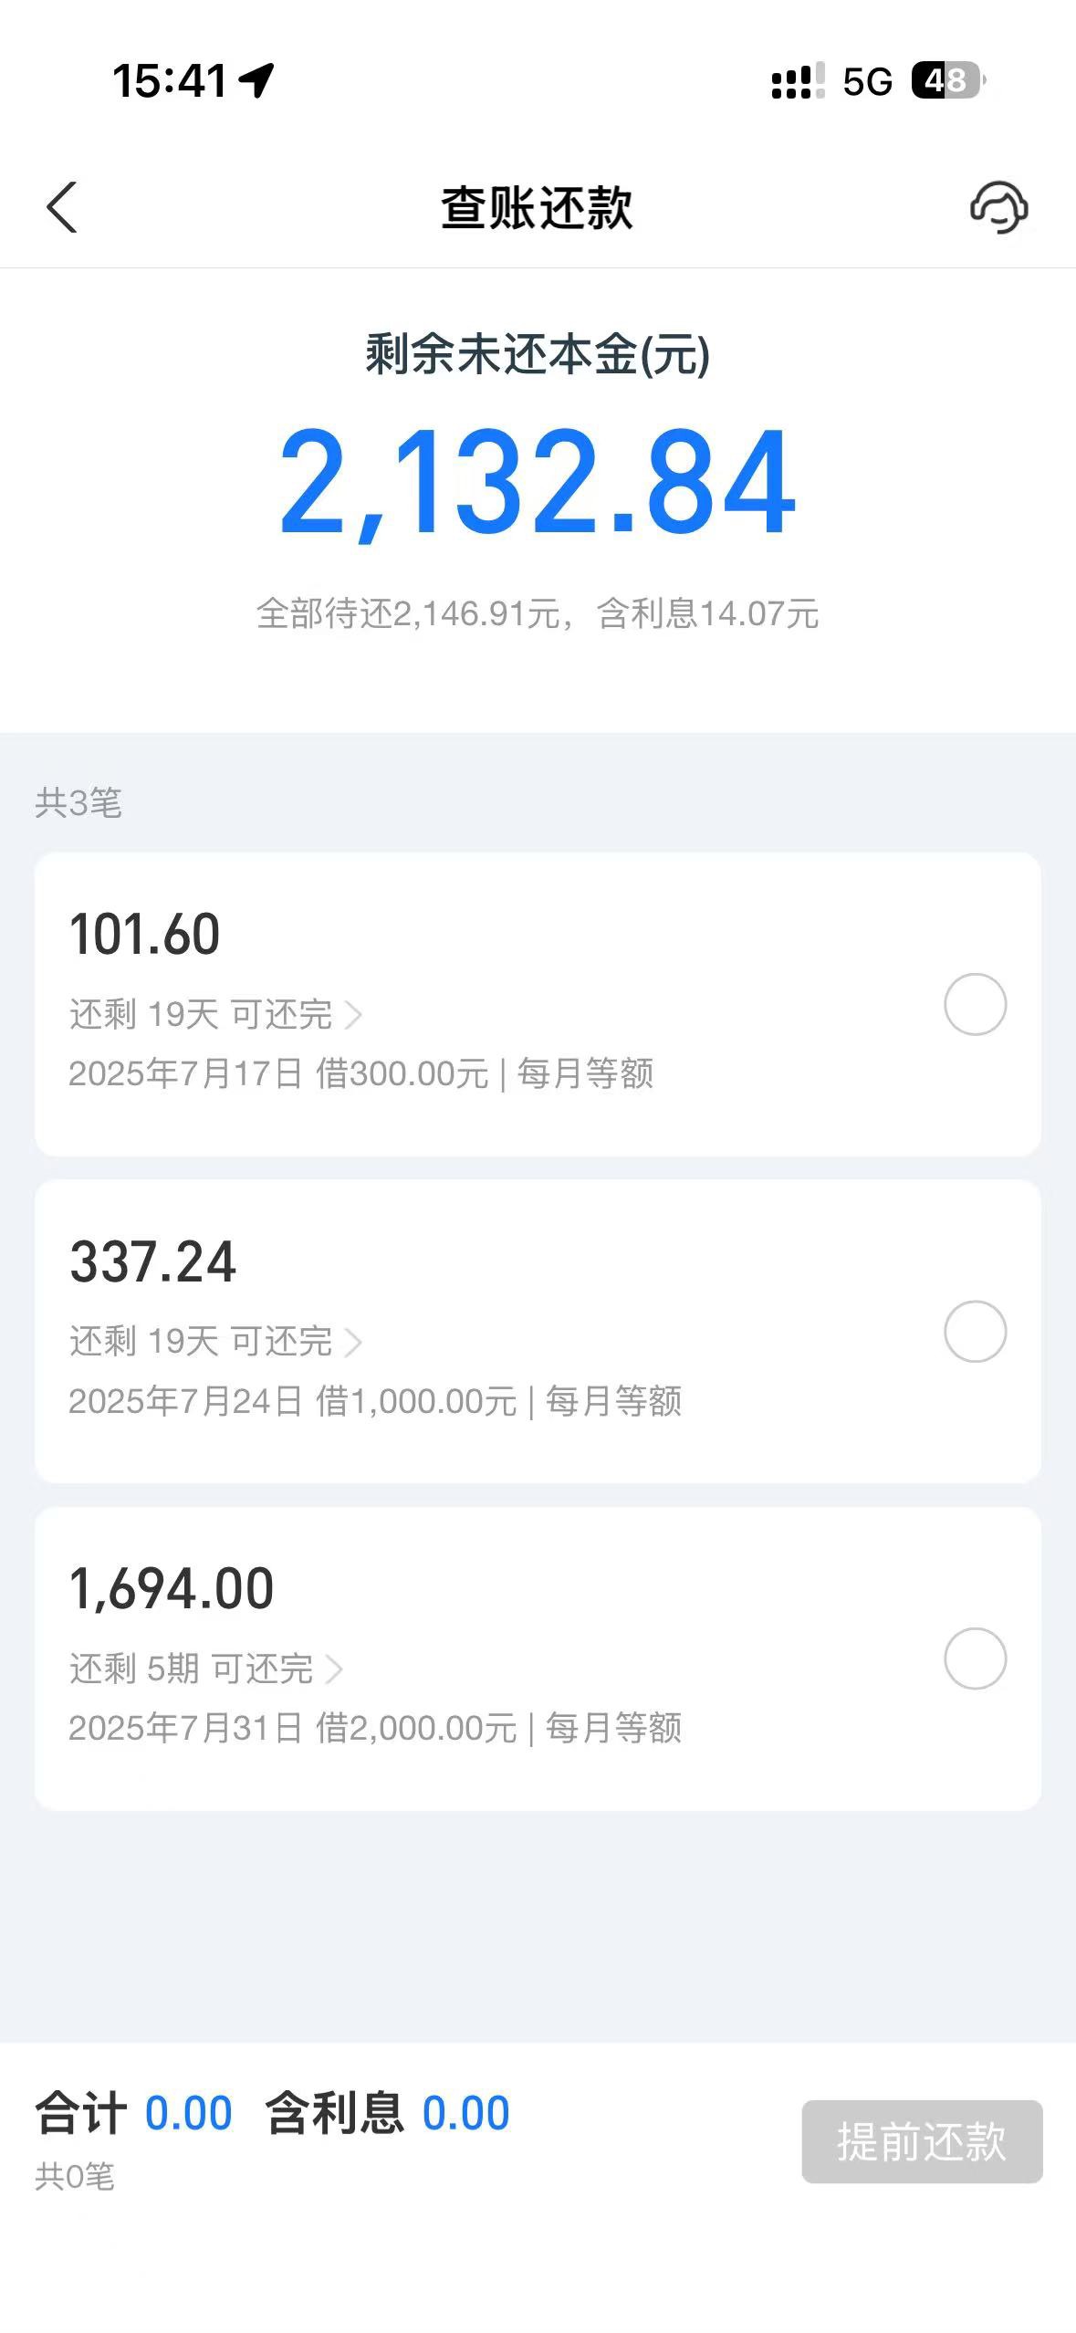Viewport: 1076px width, 2333px height.
Task: Tap the 全部待还2,146.91元 summary text
Action: [407, 613]
